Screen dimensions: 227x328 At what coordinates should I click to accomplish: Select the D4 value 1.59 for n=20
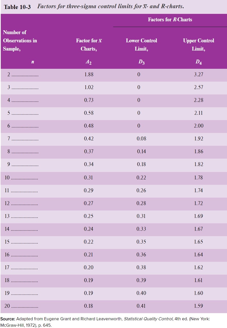click(198, 306)
